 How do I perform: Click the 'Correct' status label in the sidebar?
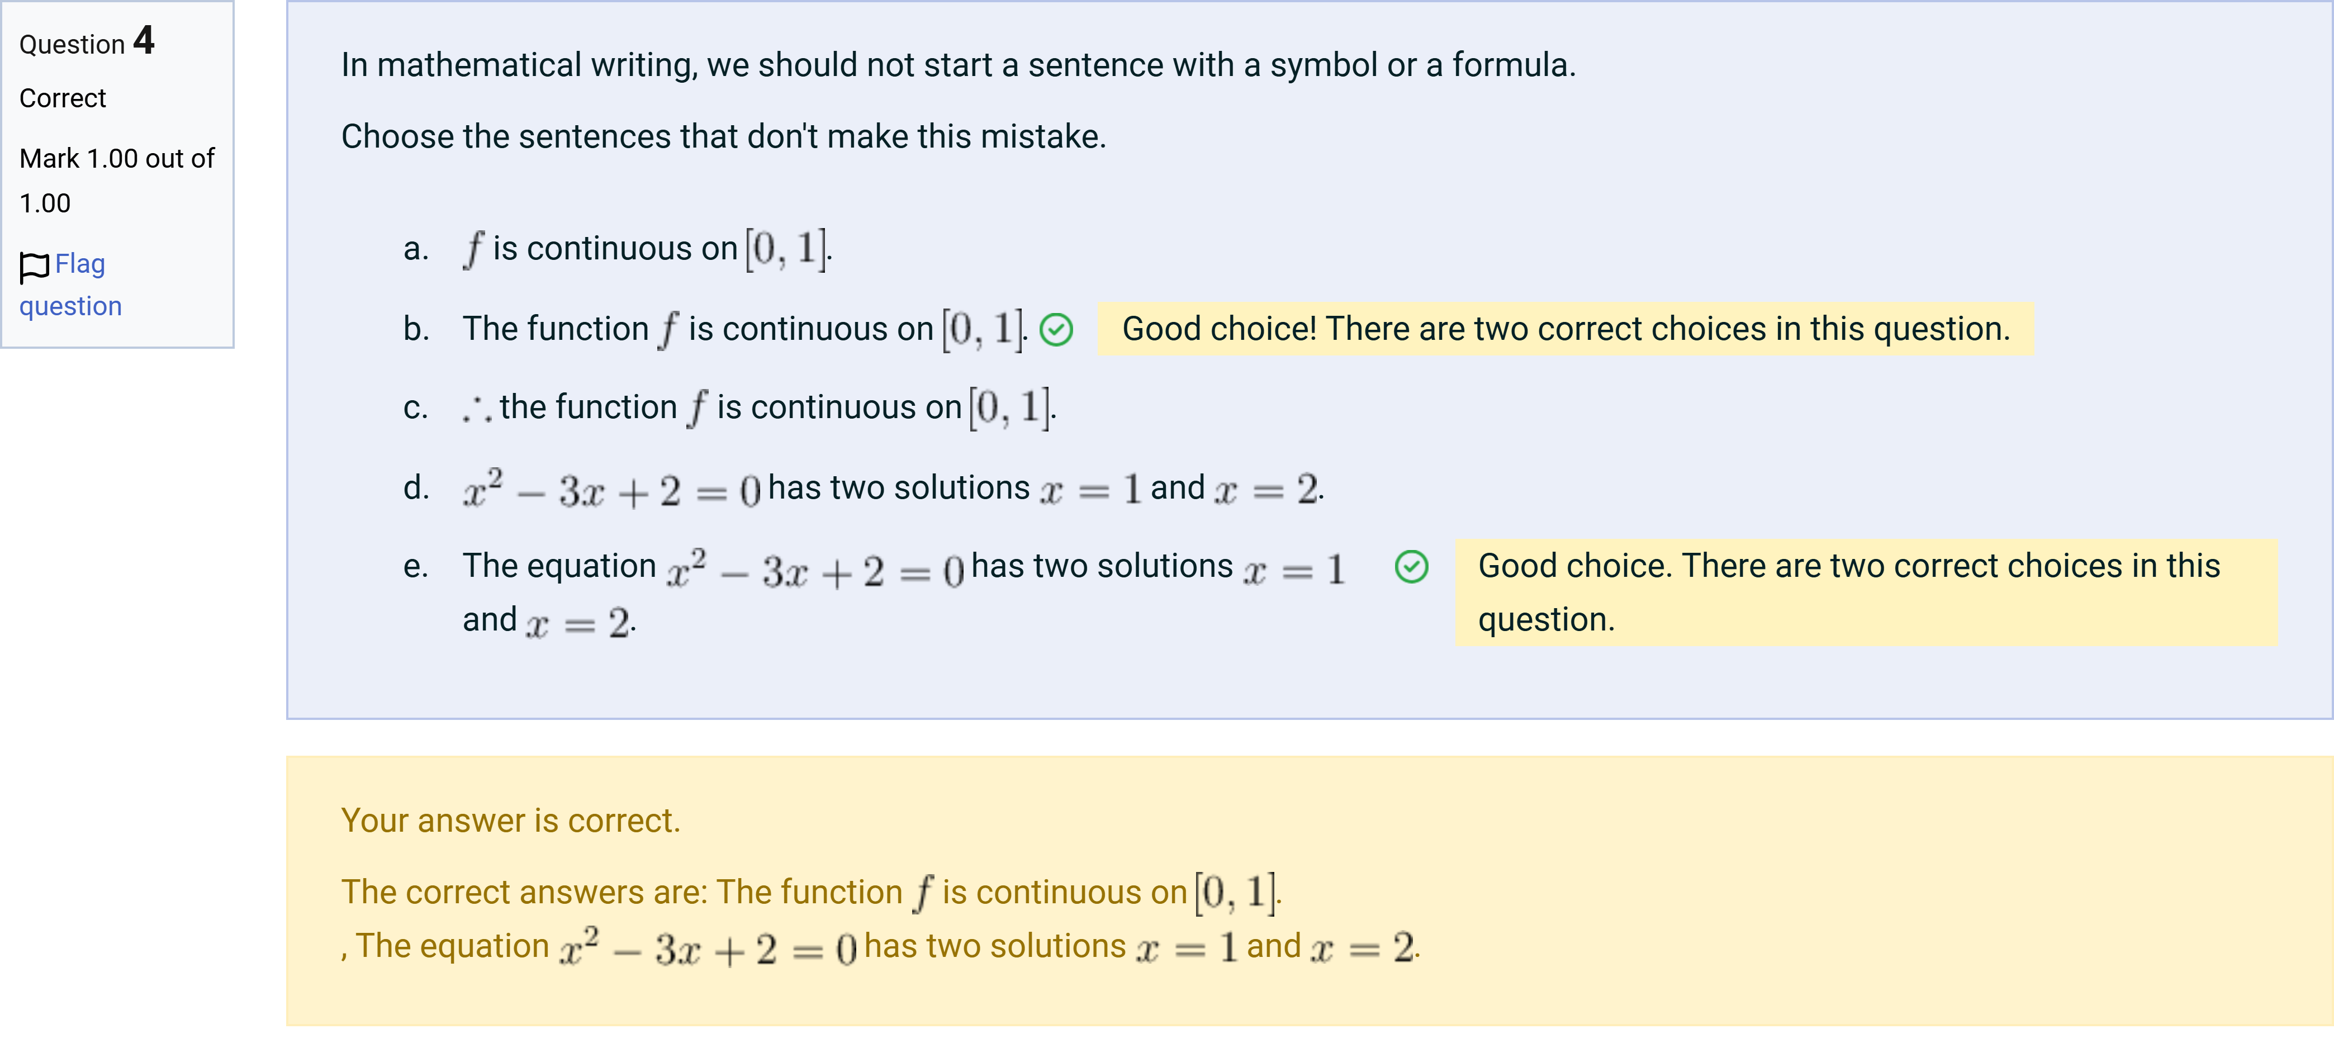(63, 98)
